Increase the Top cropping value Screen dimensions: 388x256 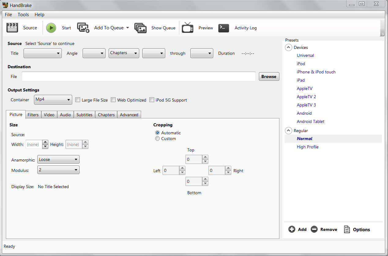click(205, 157)
